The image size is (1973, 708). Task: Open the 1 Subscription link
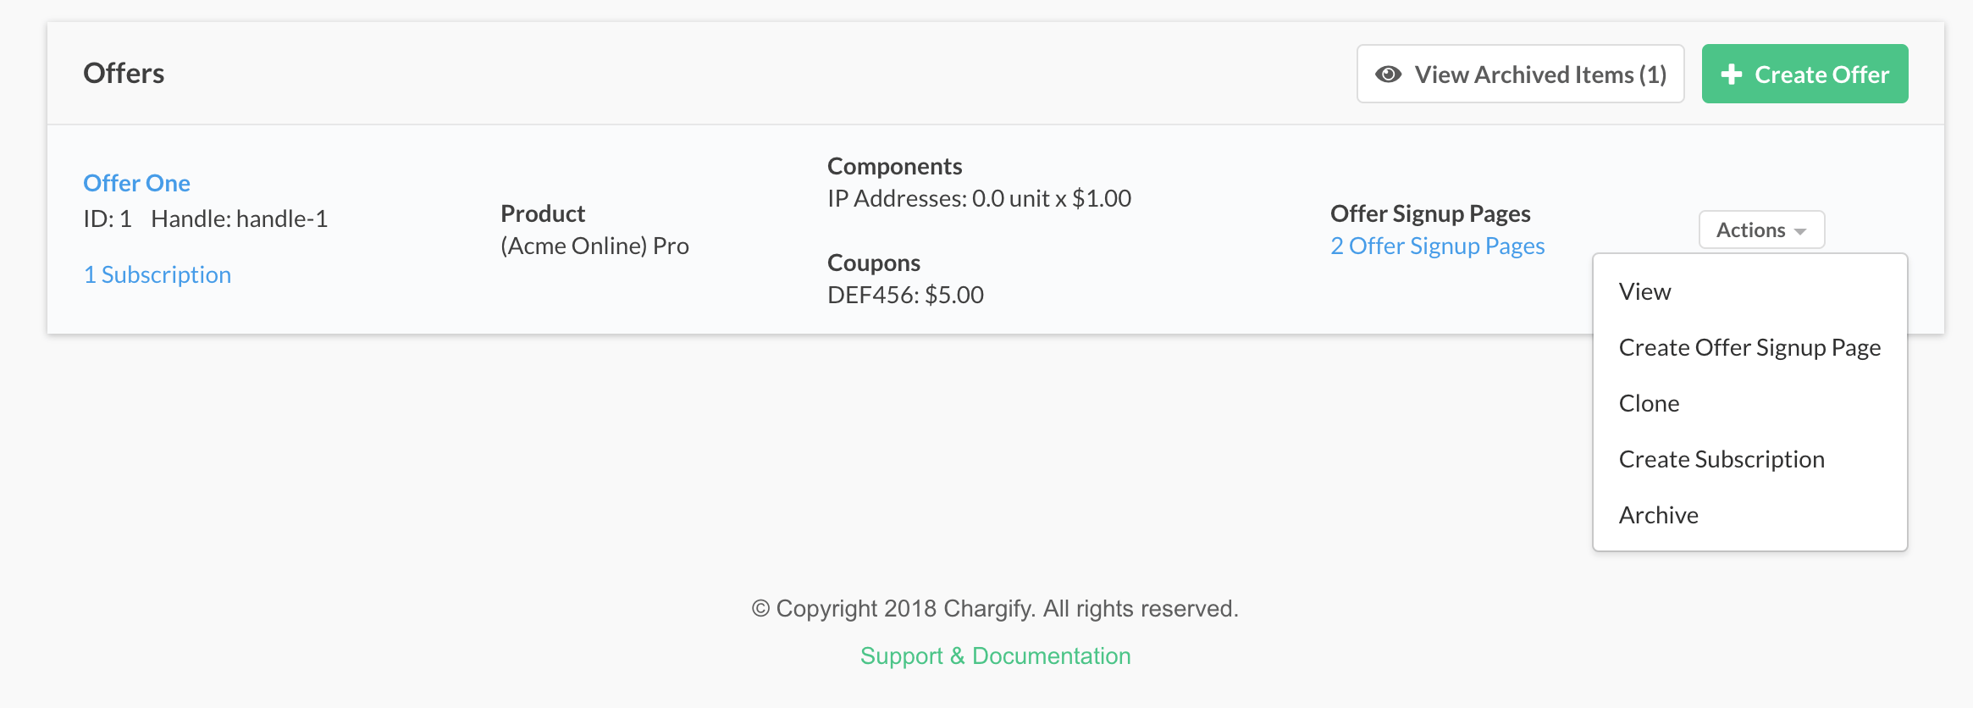pos(158,274)
